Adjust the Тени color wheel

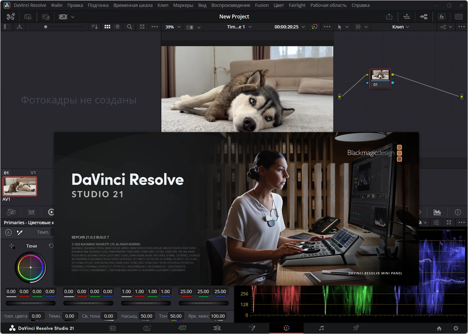coord(31,267)
